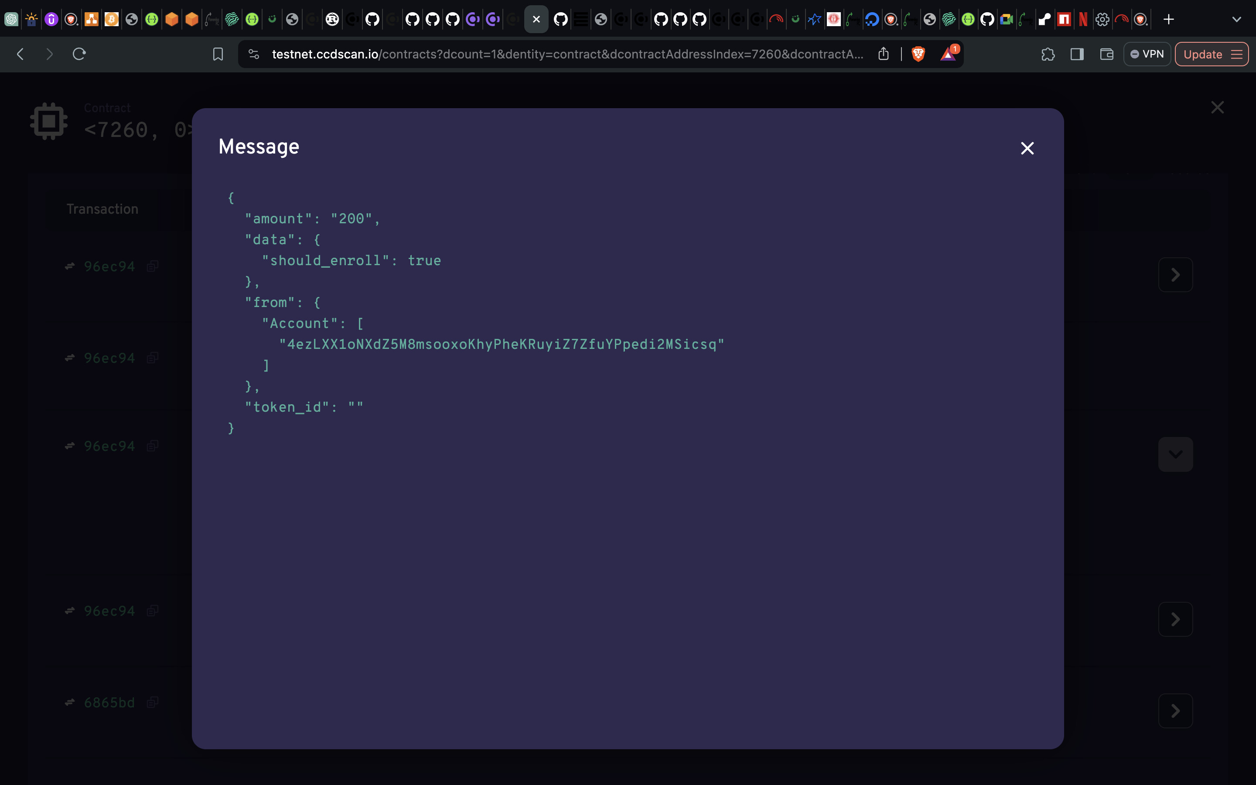Close the active browser tab
Screen dimensions: 1256x785
[x=536, y=20]
